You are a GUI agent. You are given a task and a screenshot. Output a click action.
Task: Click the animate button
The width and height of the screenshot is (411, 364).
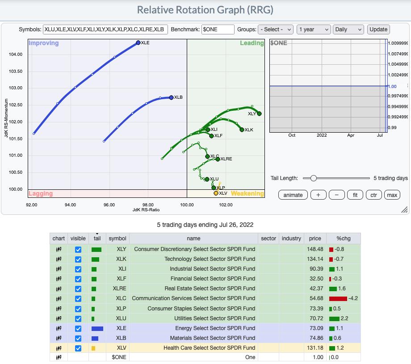click(x=293, y=195)
